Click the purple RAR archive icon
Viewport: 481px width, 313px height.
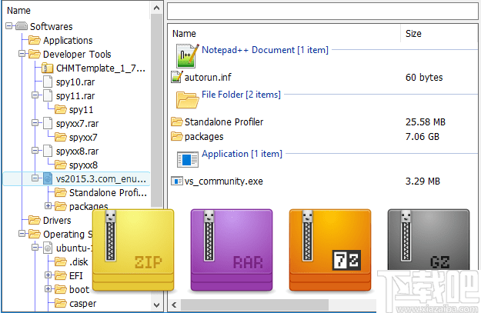pos(232,250)
